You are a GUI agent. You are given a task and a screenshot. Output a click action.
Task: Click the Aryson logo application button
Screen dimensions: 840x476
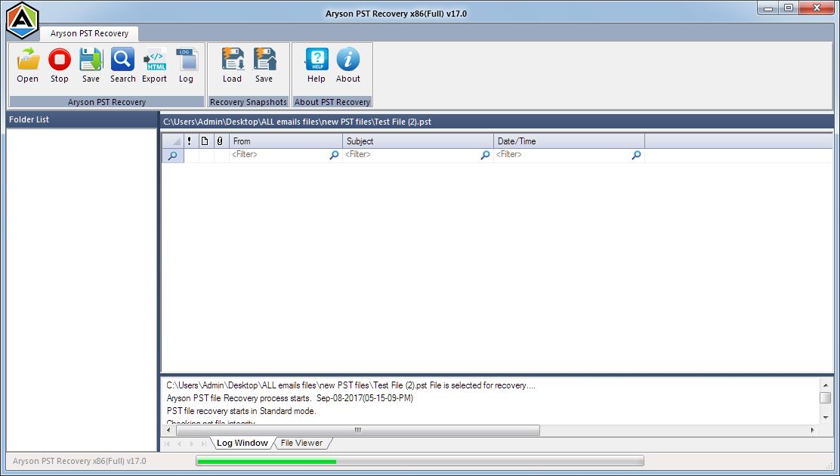tap(23, 20)
